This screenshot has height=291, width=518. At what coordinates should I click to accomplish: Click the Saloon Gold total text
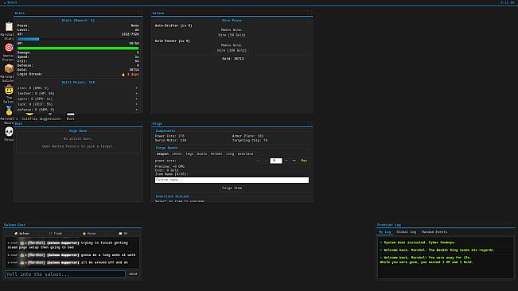click(x=232, y=59)
